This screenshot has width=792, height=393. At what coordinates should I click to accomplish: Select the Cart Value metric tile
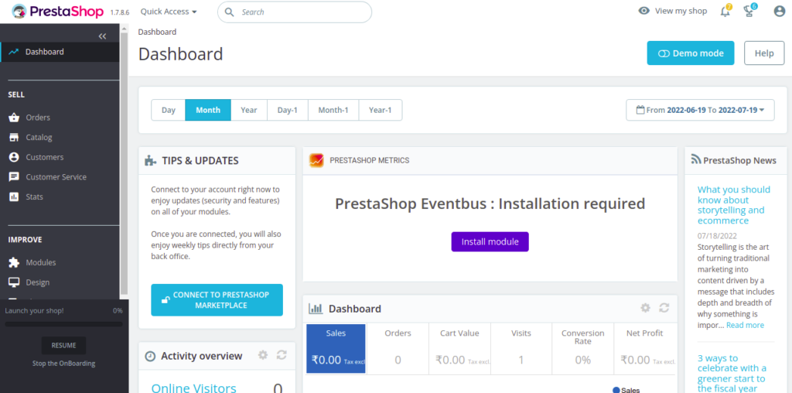(459, 349)
